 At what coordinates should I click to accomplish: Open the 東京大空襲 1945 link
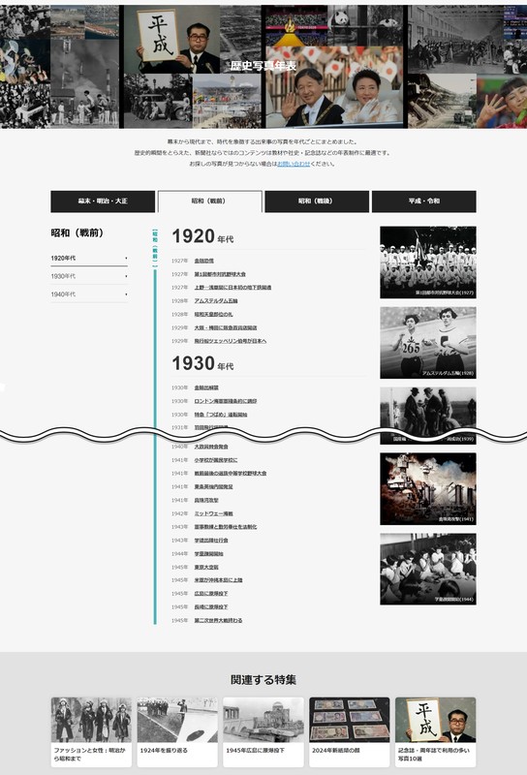(x=206, y=567)
